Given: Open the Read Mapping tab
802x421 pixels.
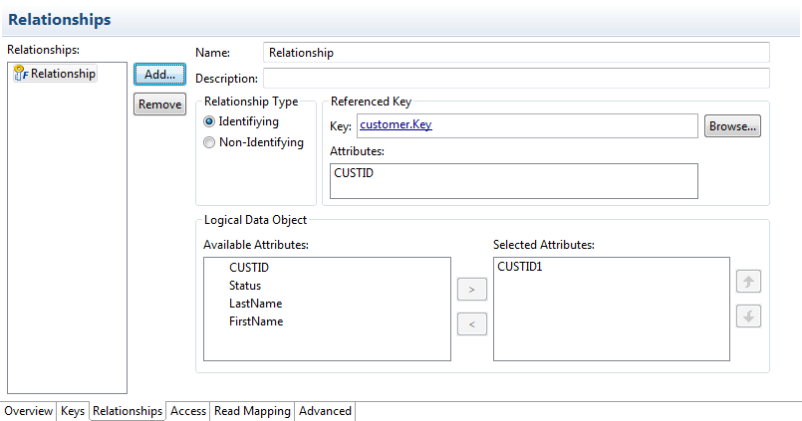Looking at the screenshot, I should pyautogui.click(x=252, y=411).
